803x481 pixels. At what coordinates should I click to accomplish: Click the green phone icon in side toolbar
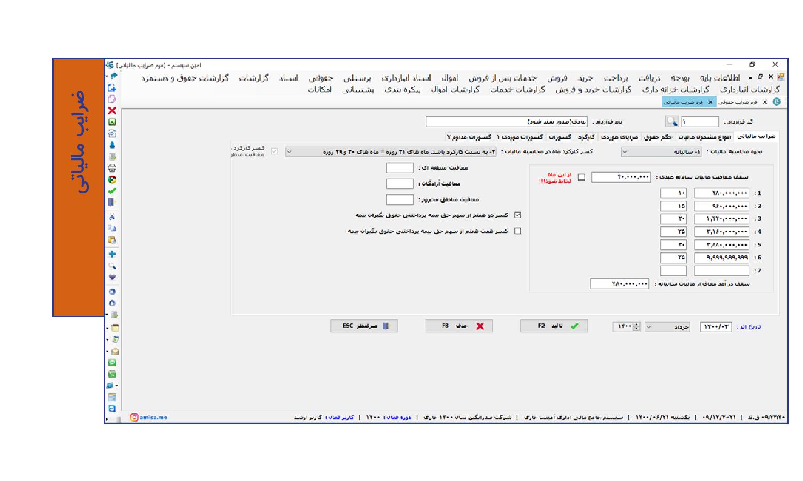[x=112, y=374]
